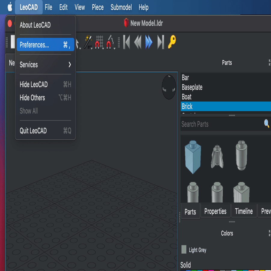Viewport: 271px width, 271px height.
Task: Choose About LeoCAD
Action: [x=45, y=25]
